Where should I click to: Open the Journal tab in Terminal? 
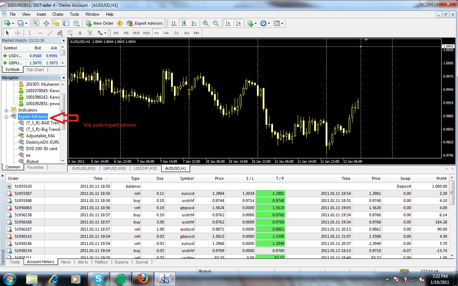(142, 262)
